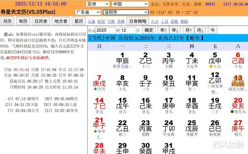Select December 12 乙卯 西安事变
Viewport: 248px width, 154px height.
point(215,83)
